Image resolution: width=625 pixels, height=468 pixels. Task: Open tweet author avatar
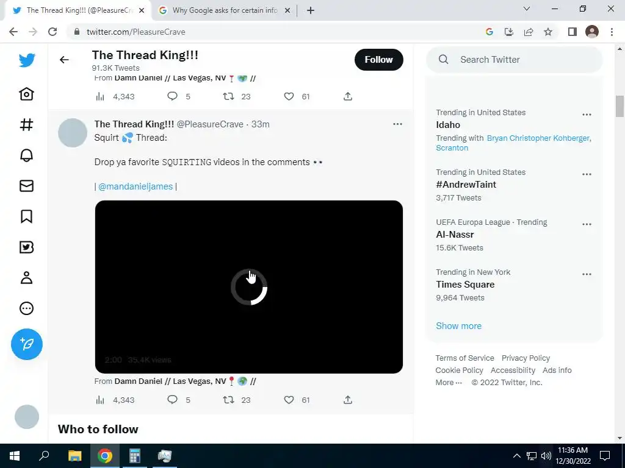(x=73, y=133)
